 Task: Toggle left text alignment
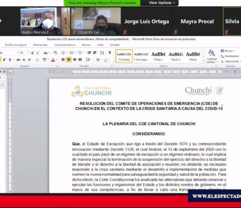pyautogui.click(x=63, y=59)
